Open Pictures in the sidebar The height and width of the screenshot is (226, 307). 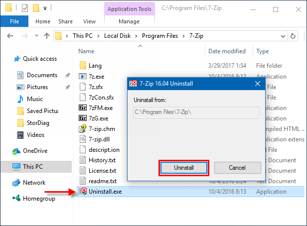37,87
